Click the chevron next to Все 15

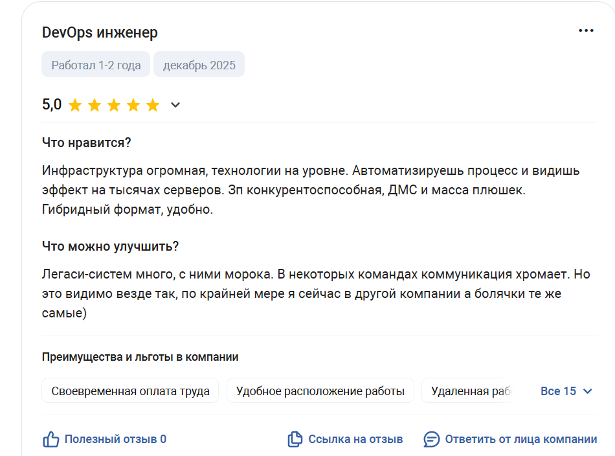tap(588, 391)
